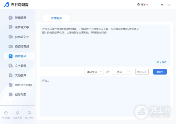Image resolution: width=176 pixels, height=124 pixels.
Task: Click the blue 翻译 button
Action: pos(160,72)
